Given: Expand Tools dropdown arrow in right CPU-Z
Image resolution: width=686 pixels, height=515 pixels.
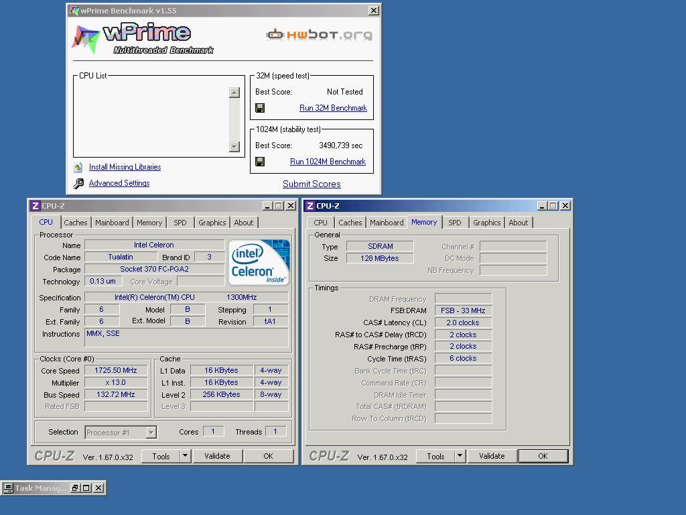Looking at the screenshot, I should pos(460,456).
